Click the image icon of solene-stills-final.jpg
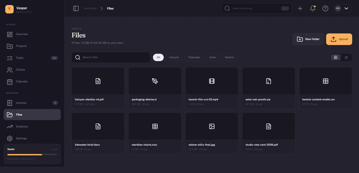Viewport: 359px width, 173px height. tap(212, 126)
